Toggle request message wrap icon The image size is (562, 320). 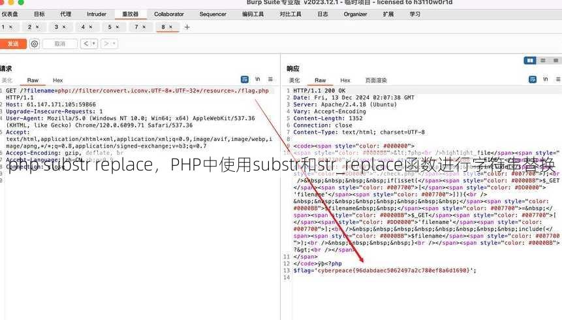pos(244,79)
